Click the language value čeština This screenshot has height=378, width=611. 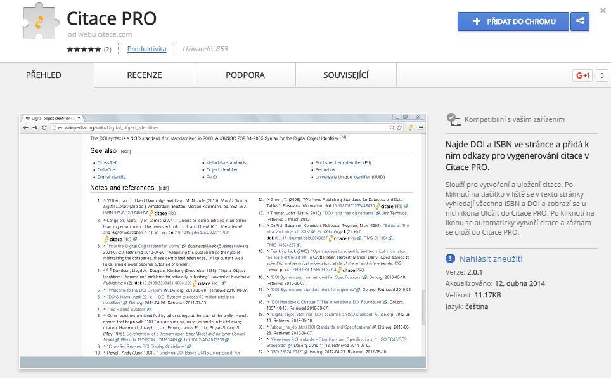[477, 306]
